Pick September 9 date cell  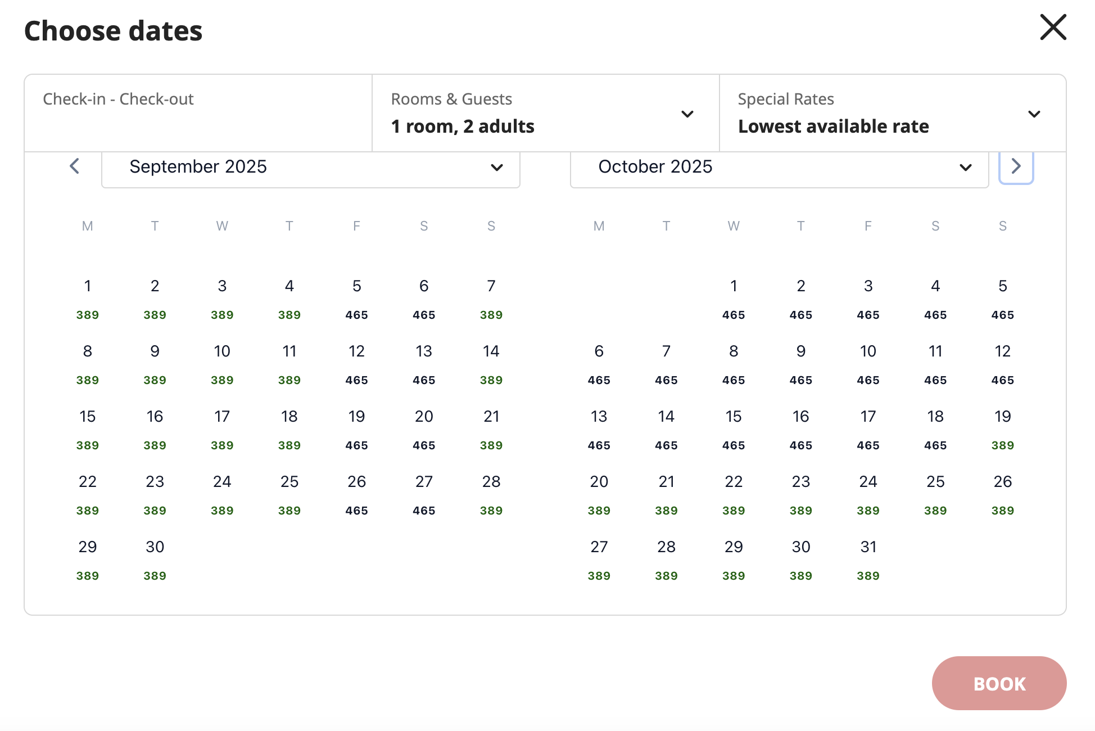point(155,364)
